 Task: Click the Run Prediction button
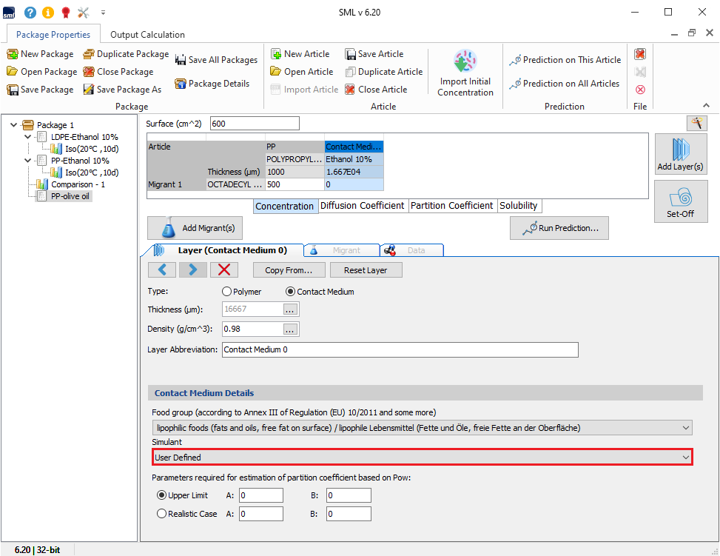(559, 229)
